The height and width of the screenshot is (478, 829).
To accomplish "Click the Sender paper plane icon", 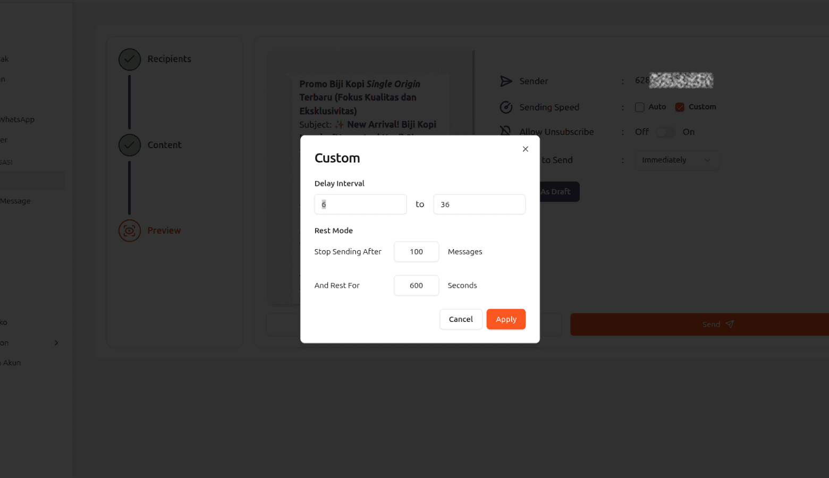I will pos(506,81).
